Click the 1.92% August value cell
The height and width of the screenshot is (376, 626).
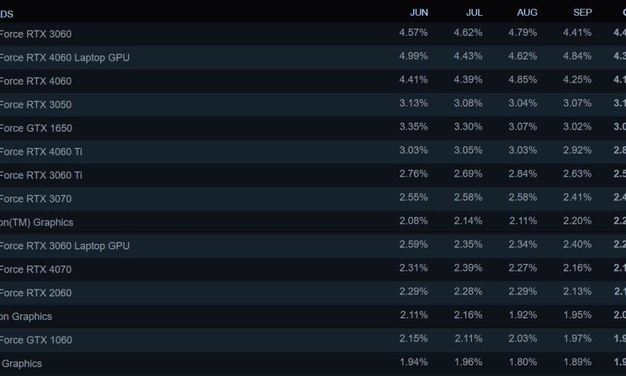[x=522, y=315]
